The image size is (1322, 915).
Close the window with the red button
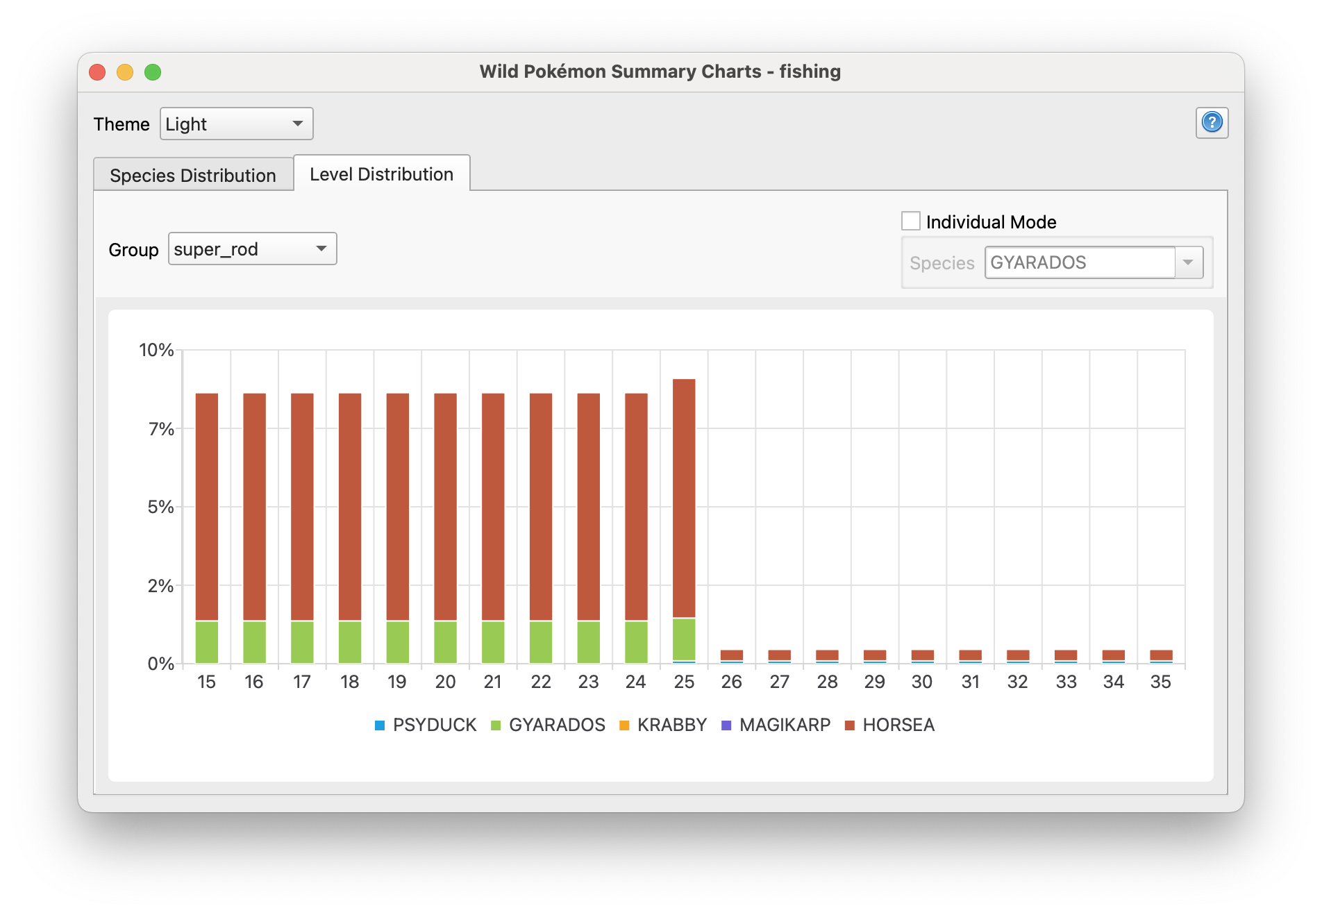pyautogui.click(x=97, y=72)
